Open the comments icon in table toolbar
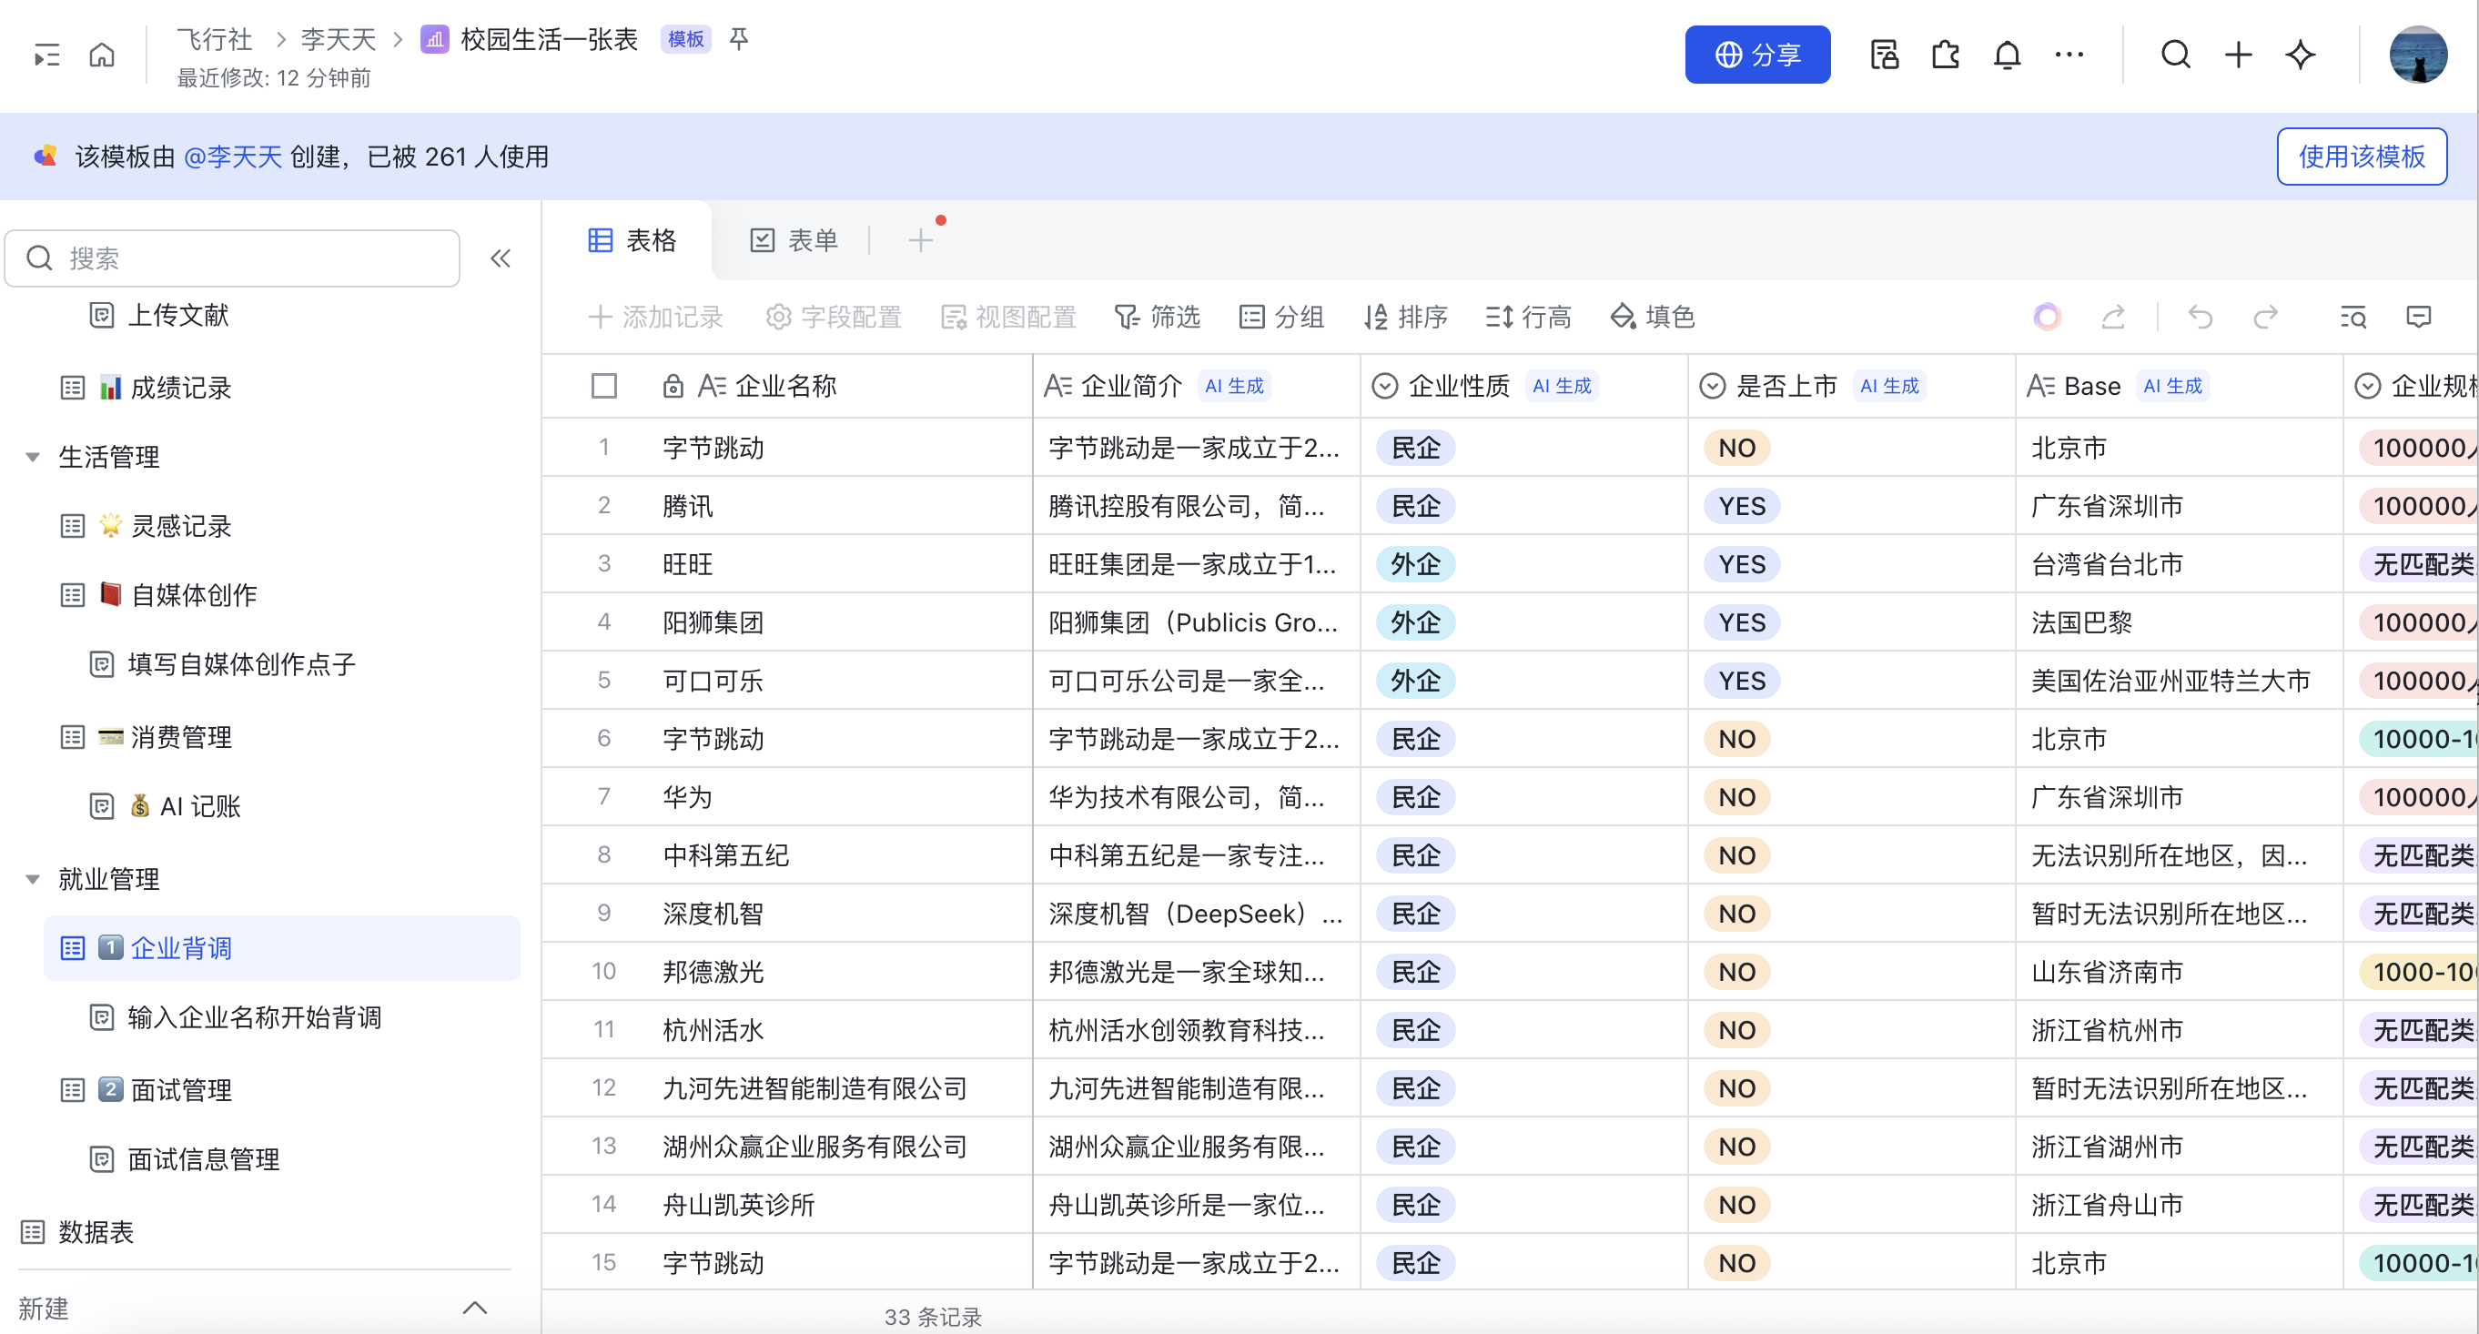The width and height of the screenshot is (2479, 1334). [x=2417, y=317]
